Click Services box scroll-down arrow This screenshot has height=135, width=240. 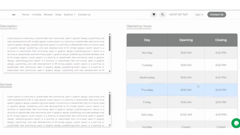[x=109, y=125]
